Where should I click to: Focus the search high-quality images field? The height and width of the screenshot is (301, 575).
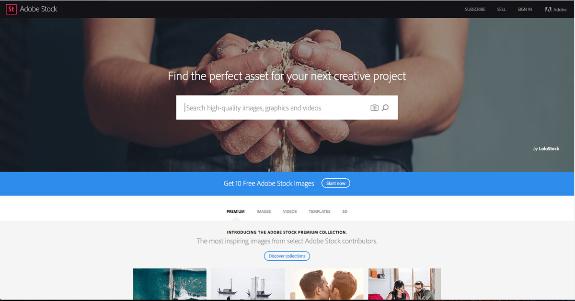(273, 108)
